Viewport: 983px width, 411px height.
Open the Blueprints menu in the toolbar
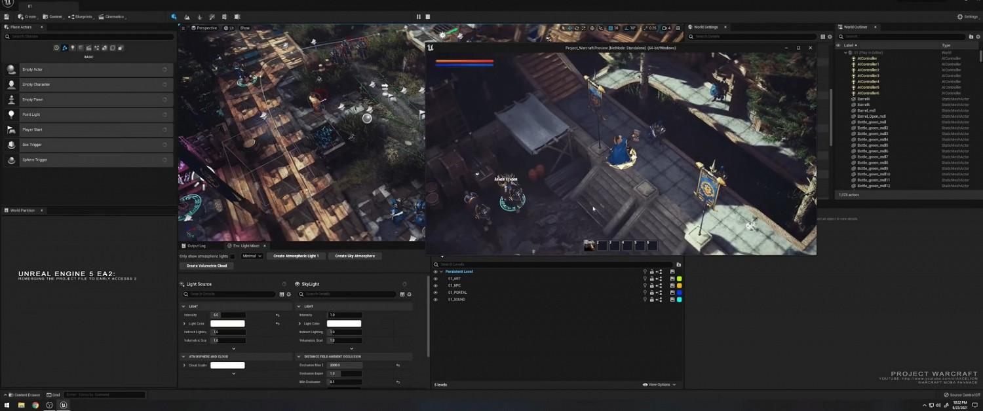(x=82, y=16)
